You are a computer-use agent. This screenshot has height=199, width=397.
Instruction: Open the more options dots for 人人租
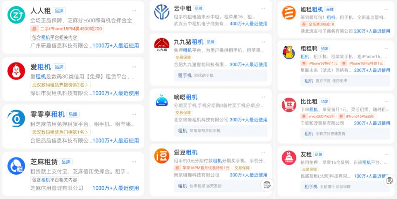coord(134,10)
